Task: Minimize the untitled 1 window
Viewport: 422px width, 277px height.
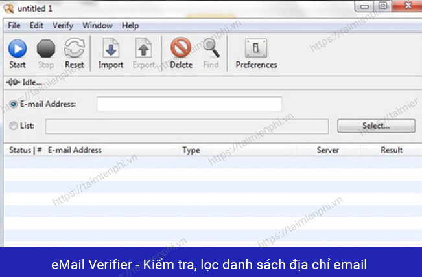Action: 364,6
